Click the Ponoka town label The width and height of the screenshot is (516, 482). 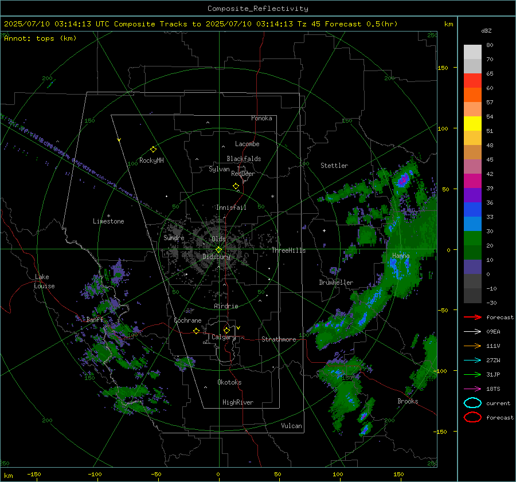pos(261,118)
